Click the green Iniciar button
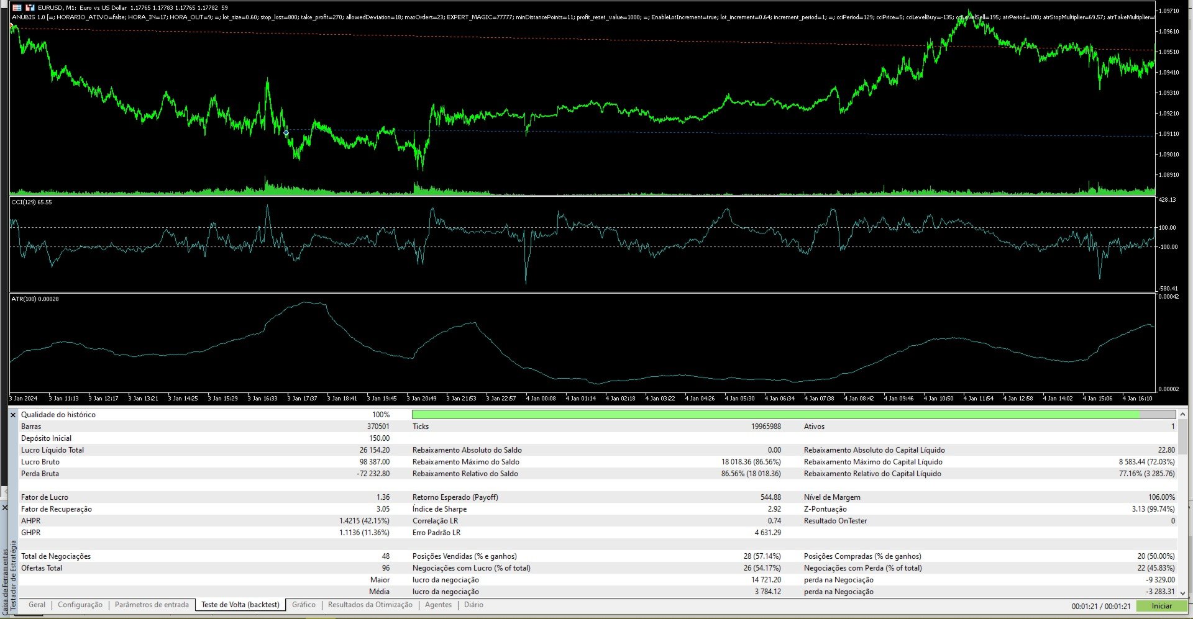The height and width of the screenshot is (619, 1193). (x=1161, y=606)
